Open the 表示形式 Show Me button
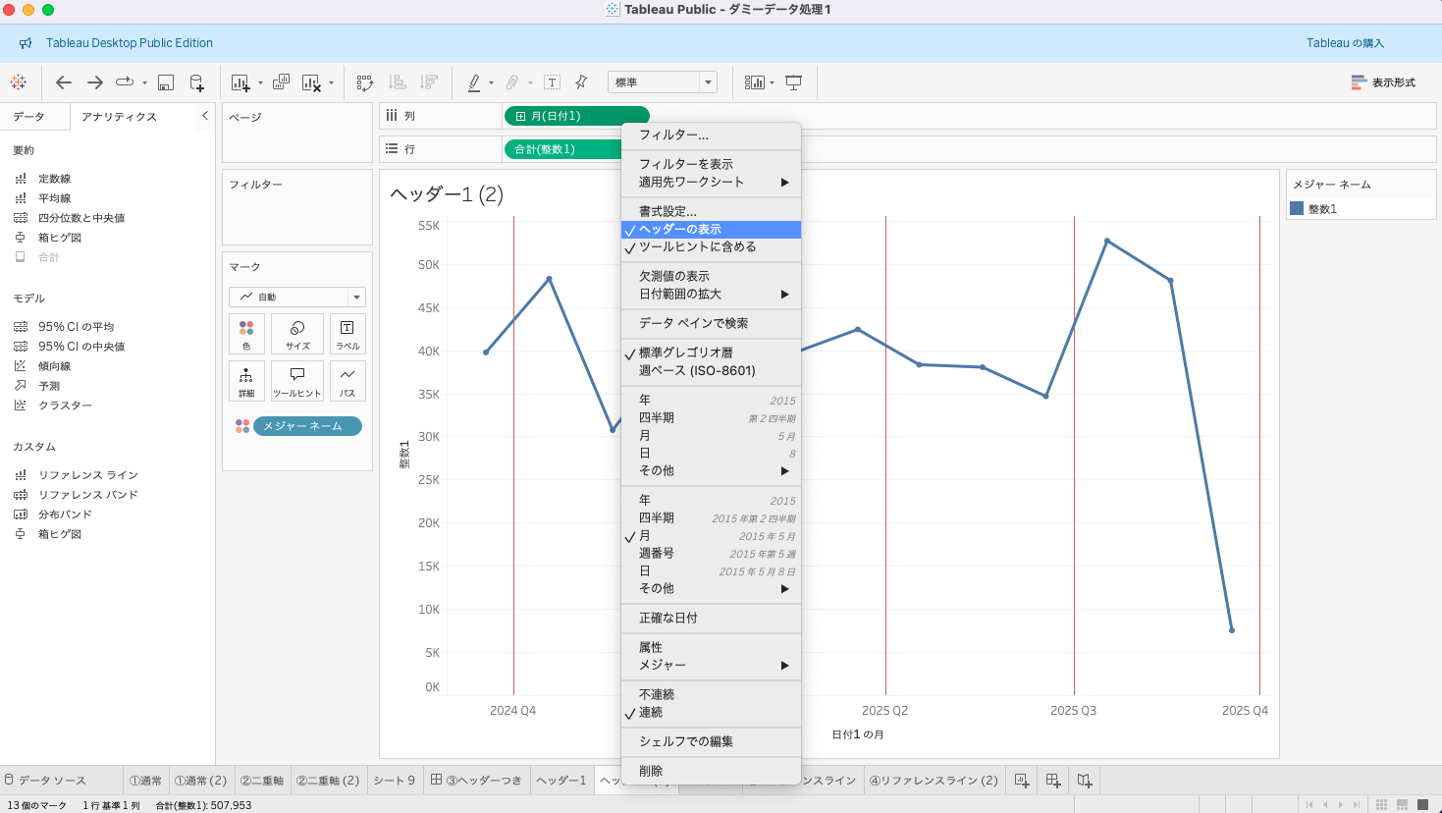The width and height of the screenshot is (1442, 813). (1383, 82)
